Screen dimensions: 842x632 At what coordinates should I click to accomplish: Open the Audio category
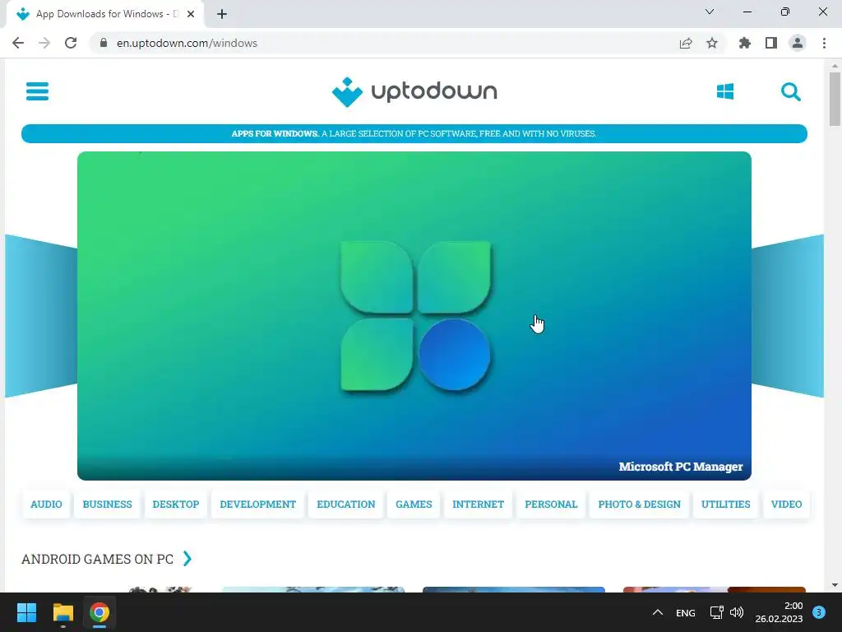(46, 504)
